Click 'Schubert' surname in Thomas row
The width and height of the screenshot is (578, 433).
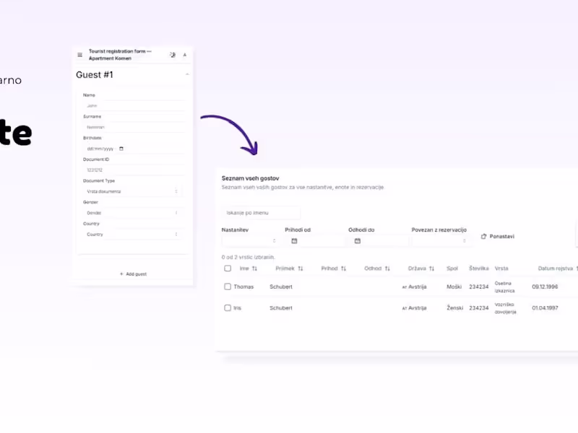pyautogui.click(x=281, y=287)
